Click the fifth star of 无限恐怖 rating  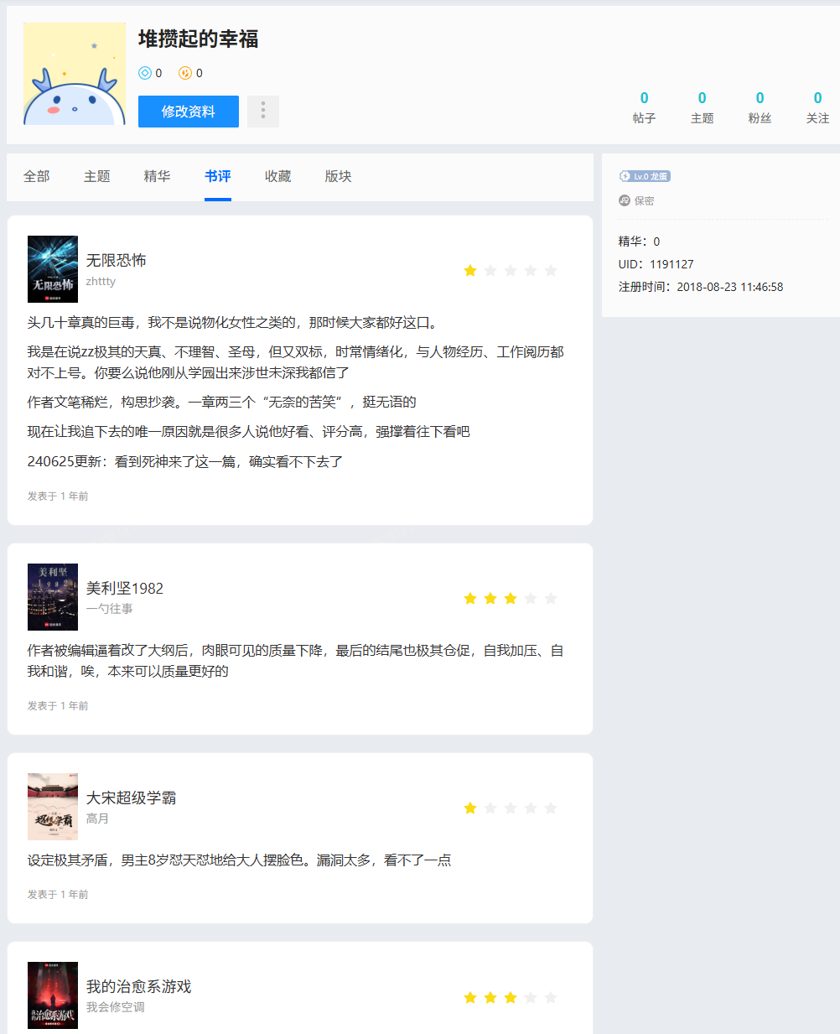551,270
